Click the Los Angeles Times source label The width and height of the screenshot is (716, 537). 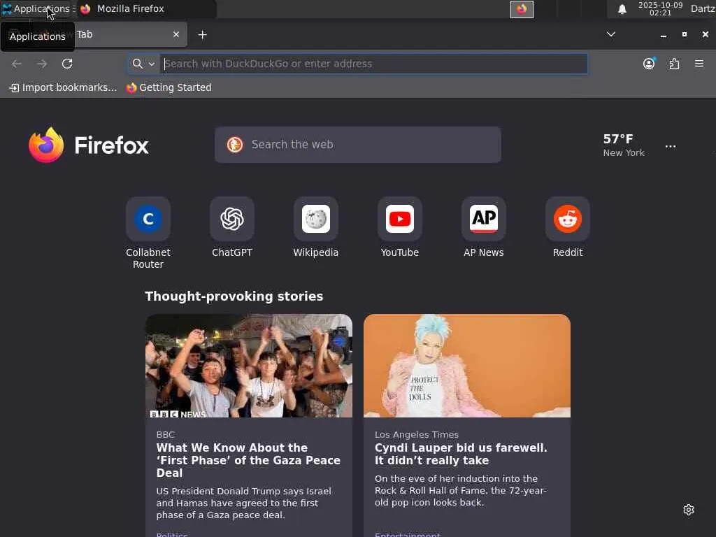point(417,435)
